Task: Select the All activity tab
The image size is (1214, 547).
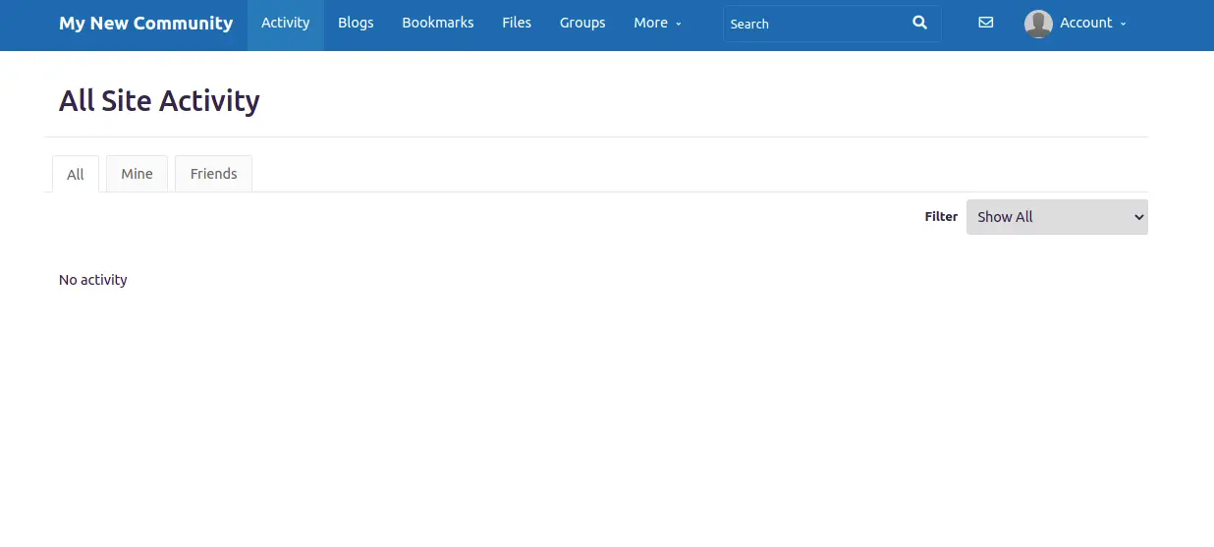Action: [76, 174]
